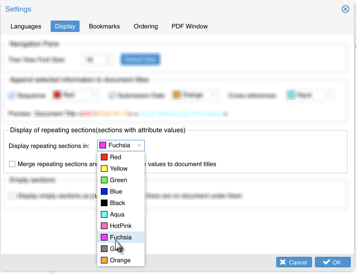Select the Orange color option
Image resolution: width=357 pixels, height=274 pixels.
coord(120,260)
